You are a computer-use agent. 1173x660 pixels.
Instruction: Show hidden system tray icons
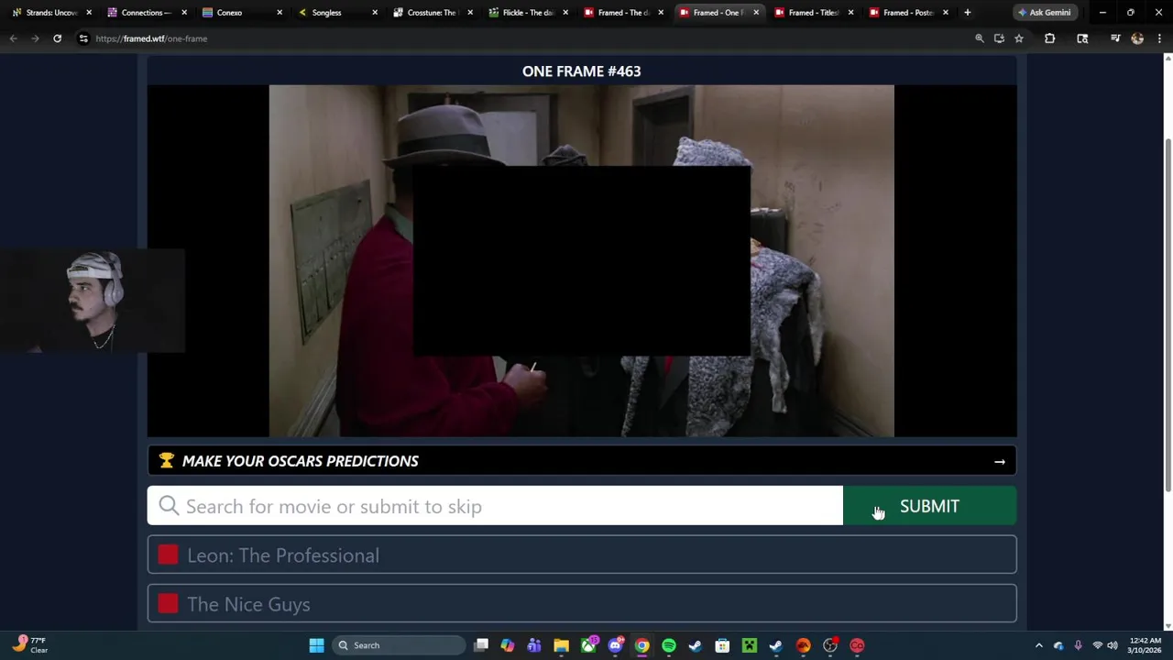coord(1038,645)
